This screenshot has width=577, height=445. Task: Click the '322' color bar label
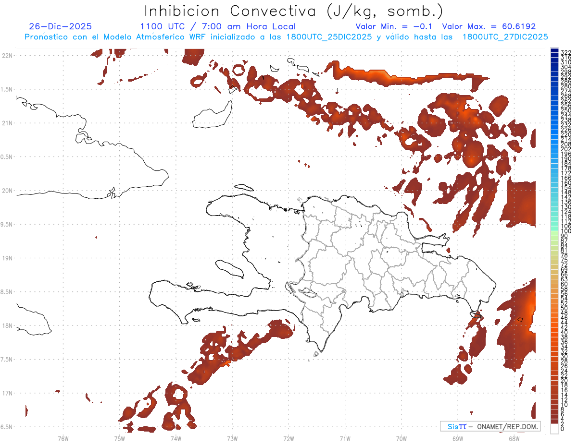coord(566,52)
